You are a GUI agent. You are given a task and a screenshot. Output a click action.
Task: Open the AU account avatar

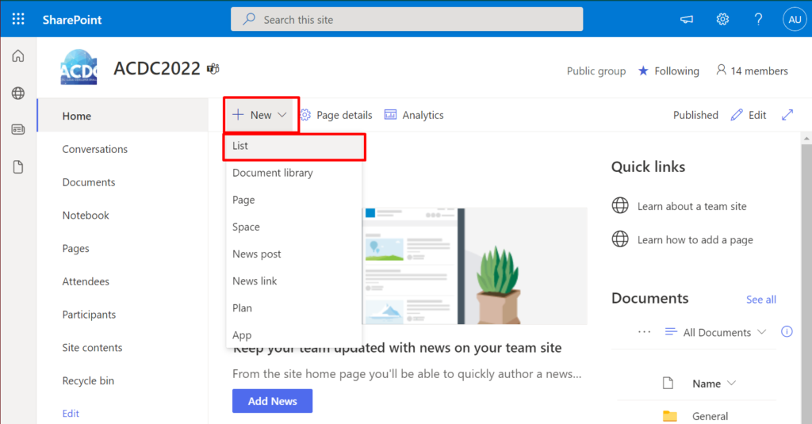[795, 20]
